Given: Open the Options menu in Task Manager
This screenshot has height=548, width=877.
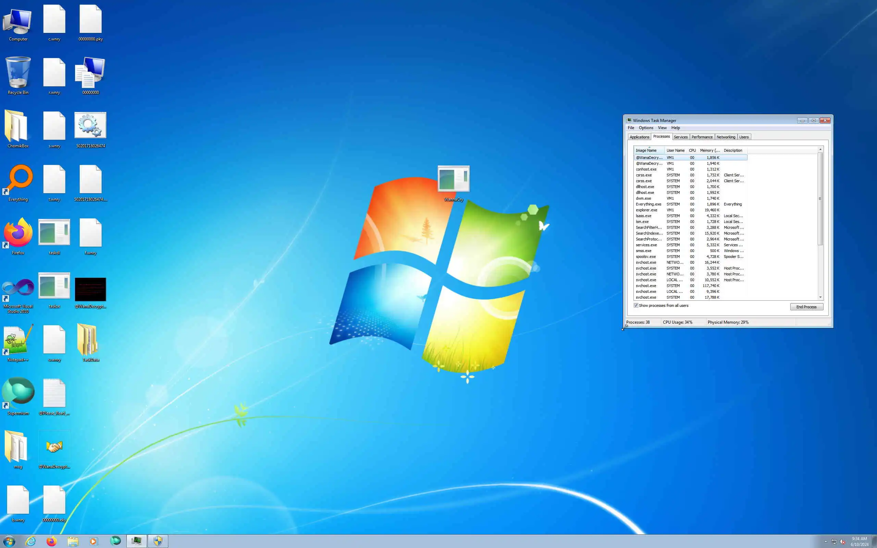Looking at the screenshot, I should point(645,128).
